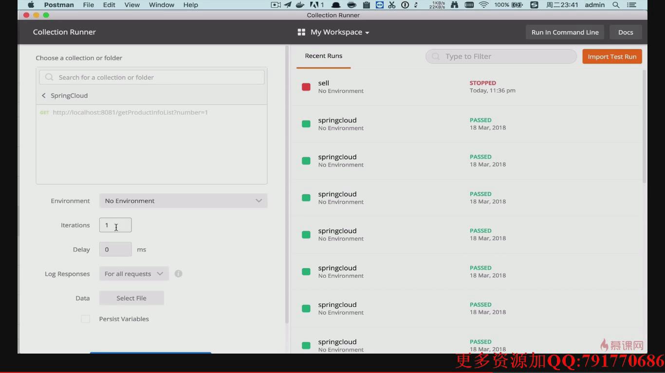Click the red status icon of sell run

coord(306,87)
